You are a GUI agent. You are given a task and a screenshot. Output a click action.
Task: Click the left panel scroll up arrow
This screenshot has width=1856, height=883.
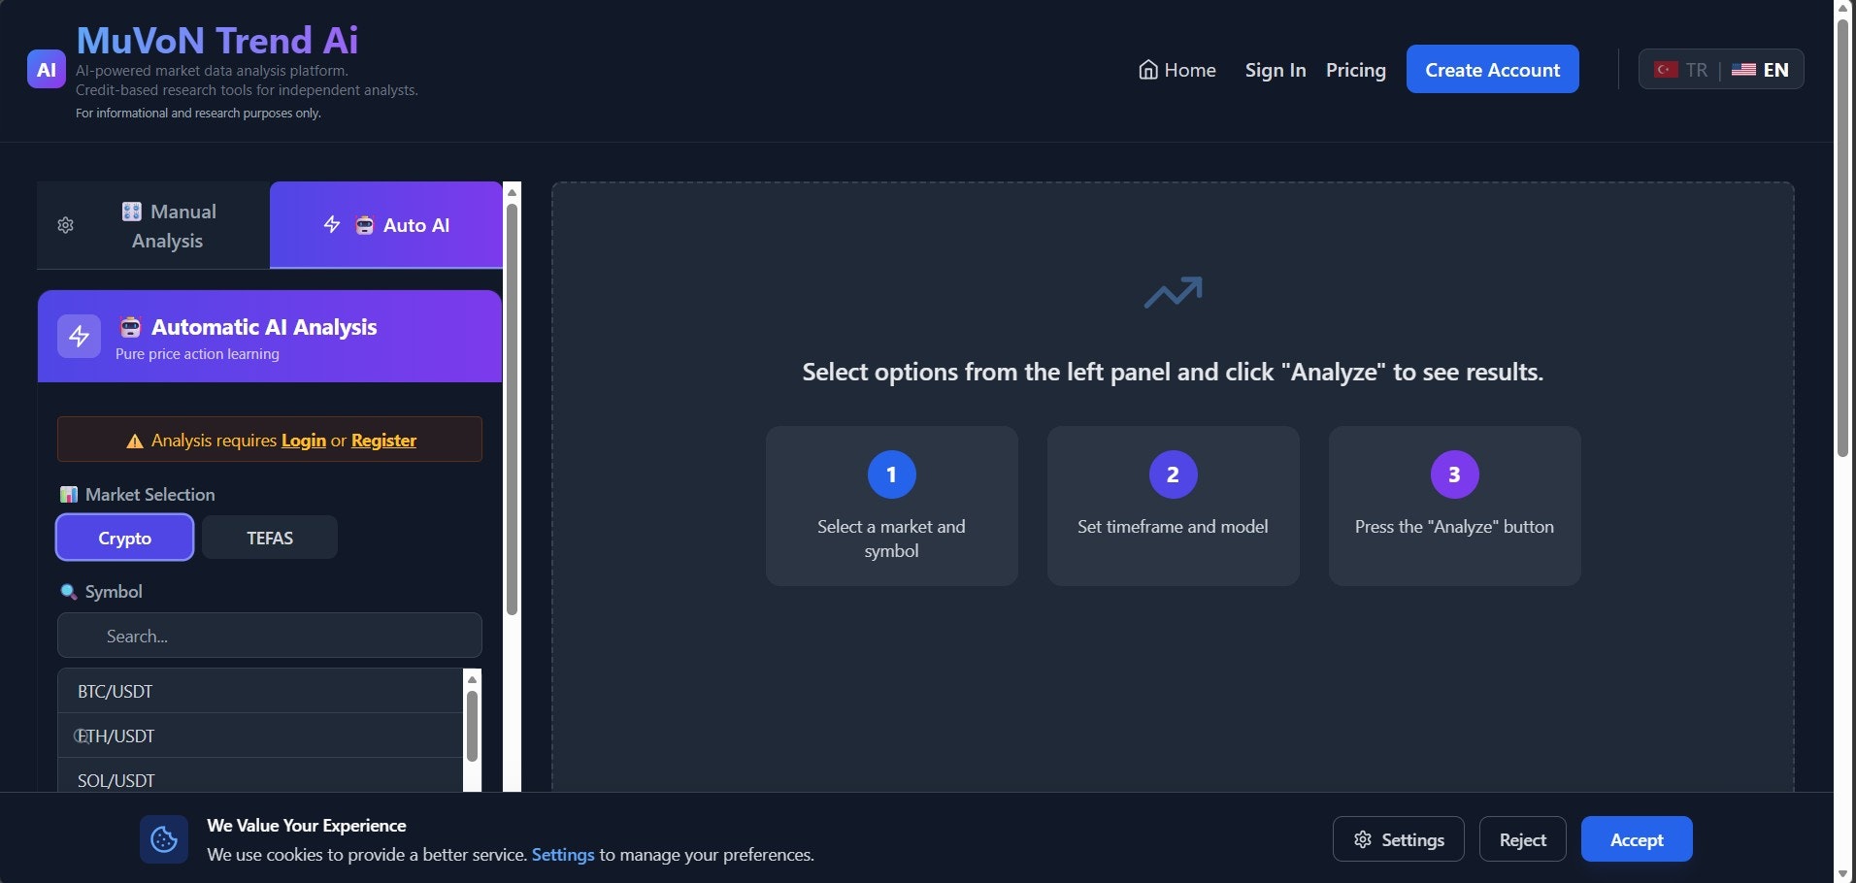pyautogui.click(x=513, y=192)
